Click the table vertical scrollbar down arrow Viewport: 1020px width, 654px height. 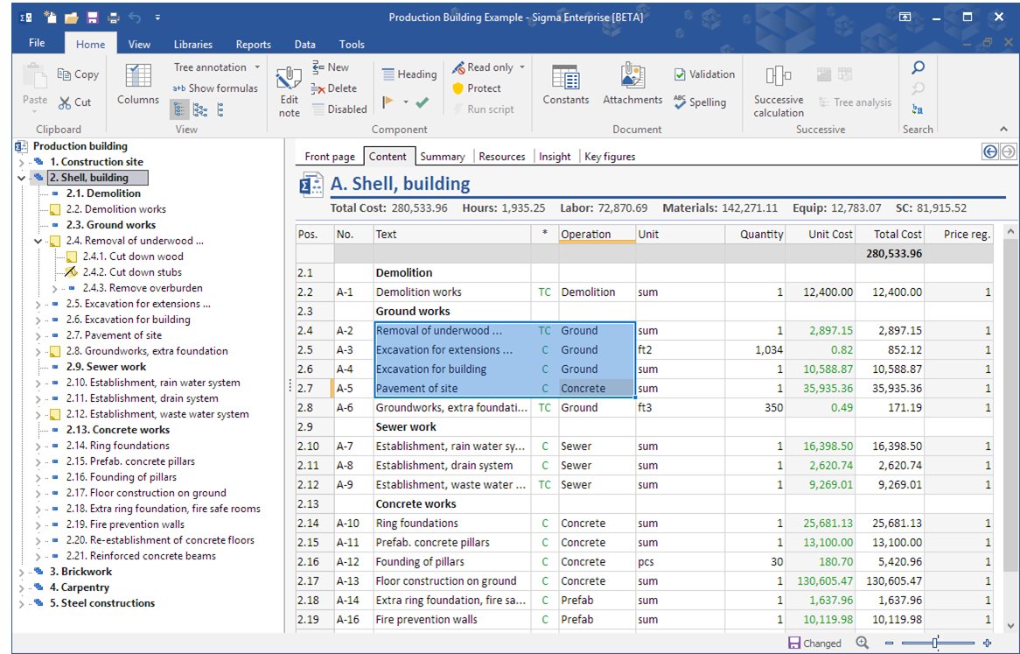tap(1010, 625)
